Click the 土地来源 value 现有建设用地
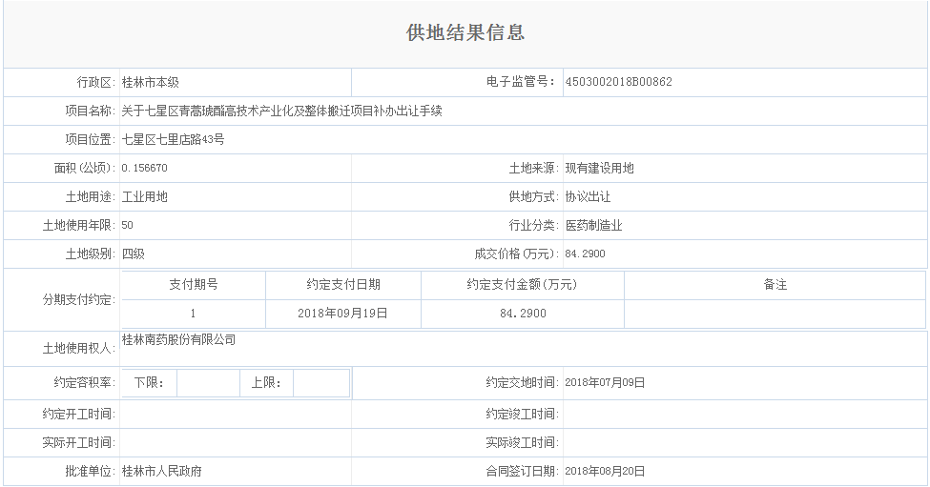 click(x=599, y=168)
